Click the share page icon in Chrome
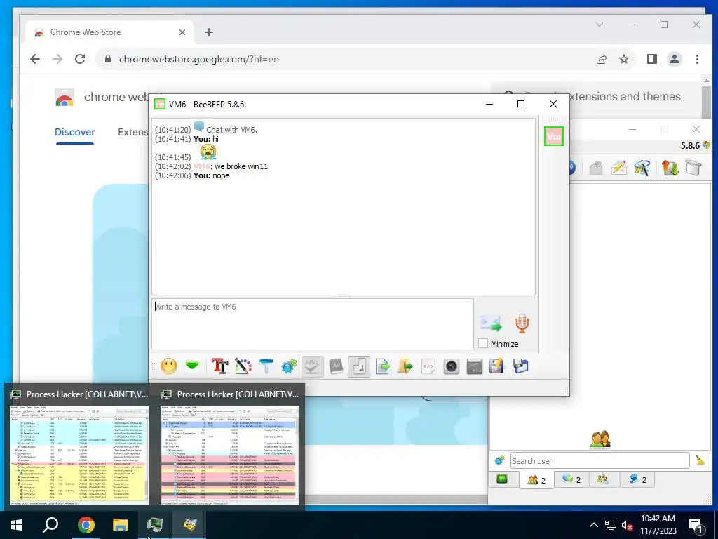718x539 pixels. point(601,59)
